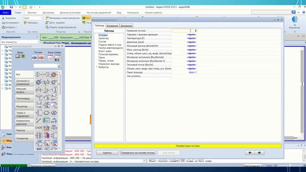Image resolution: width=306 pixels, height=172 pixels.
Task: Open the Файл menu tab
Action: coord(5,12)
